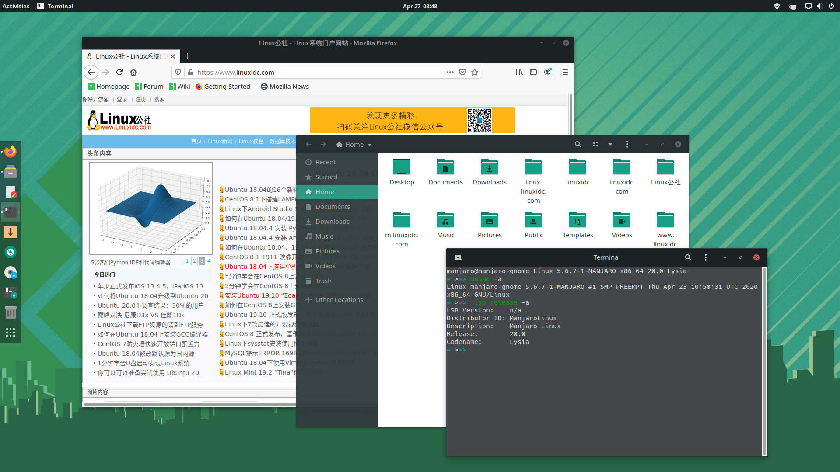840x472 pixels.
Task: Click QR code banner on webpage
Action: coord(412,120)
